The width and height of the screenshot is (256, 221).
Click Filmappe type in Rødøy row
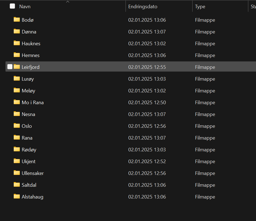click(x=205, y=150)
